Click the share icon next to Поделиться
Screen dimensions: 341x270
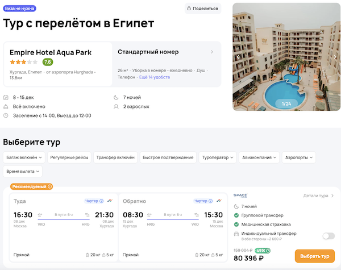(x=189, y=9)
